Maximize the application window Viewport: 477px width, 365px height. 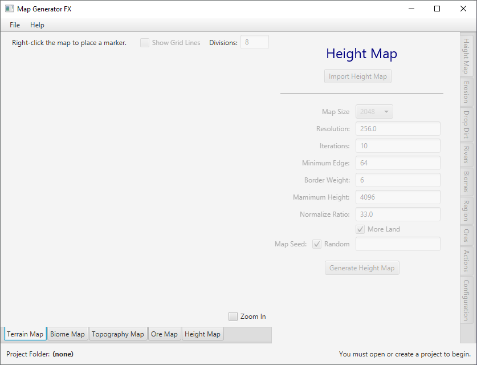[x=437, y=9]
